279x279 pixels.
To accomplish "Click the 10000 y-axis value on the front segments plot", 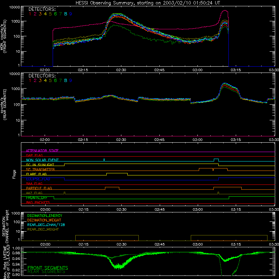I will coord(15,7).
